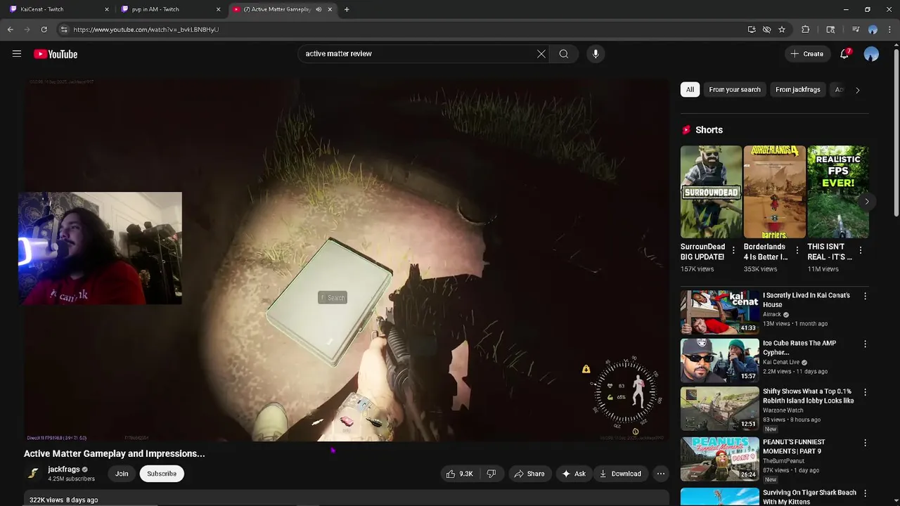The image size is (900, 506).
Task: Open Borderlands 4 Is Better short thumbnail
Action: (774, 192)
